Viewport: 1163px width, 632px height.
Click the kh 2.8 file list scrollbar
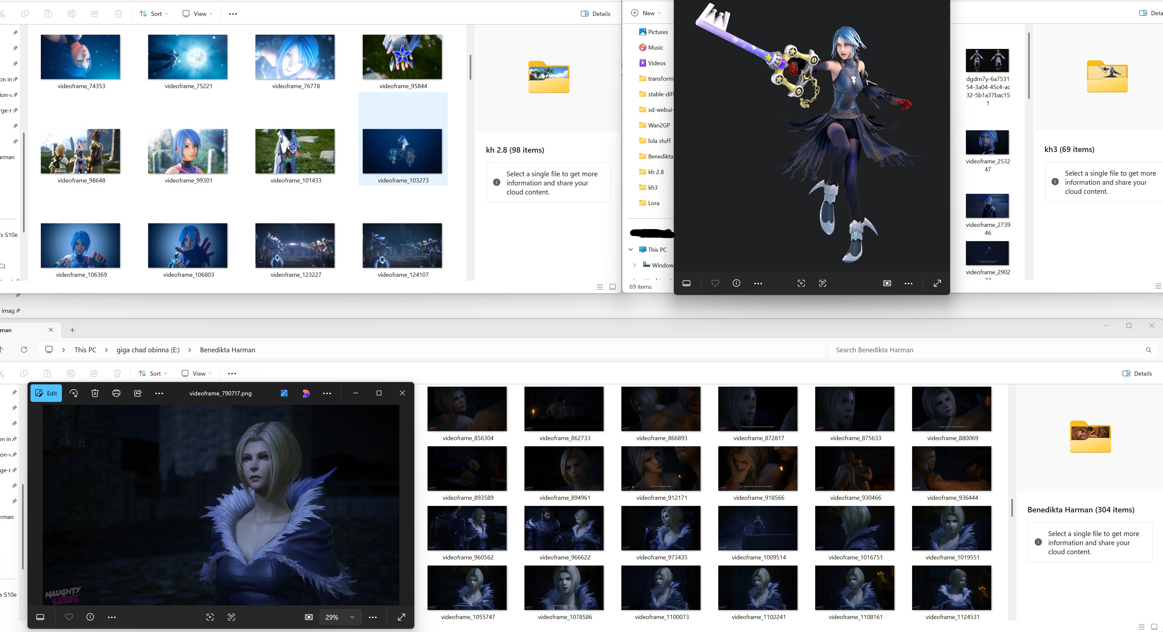tap(470, 67)
